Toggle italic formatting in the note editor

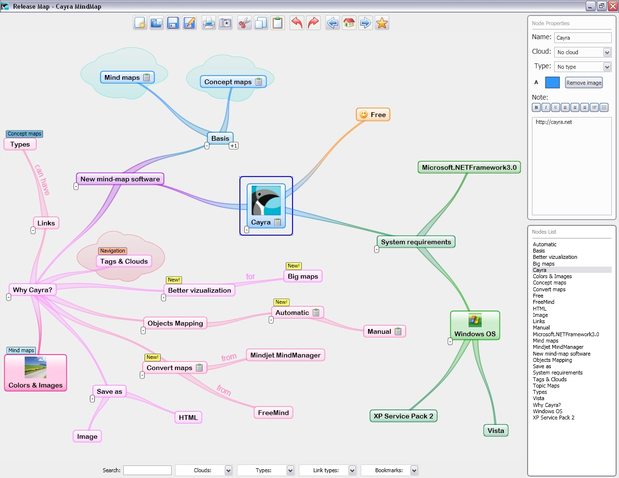pyautogui.click(x=546, y=107)
